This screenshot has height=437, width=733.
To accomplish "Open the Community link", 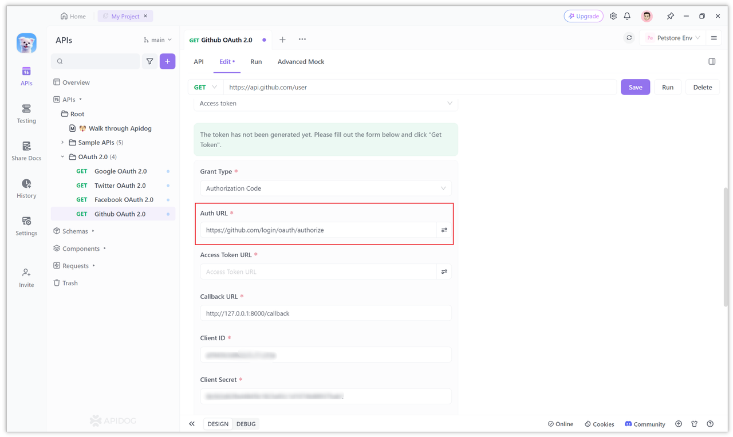I will point(645,424).
